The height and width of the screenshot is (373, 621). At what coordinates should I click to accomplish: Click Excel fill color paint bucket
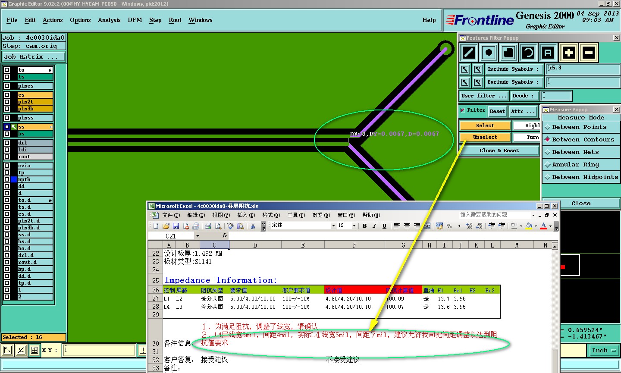(529, 226)
